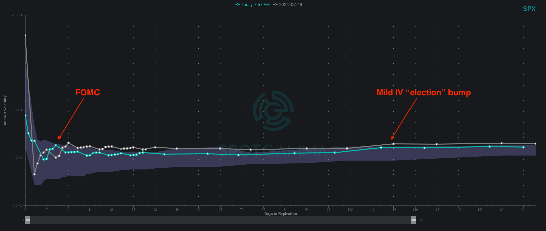Click the left range slider handle
The image size is (546, 231).
coord(28,220)
